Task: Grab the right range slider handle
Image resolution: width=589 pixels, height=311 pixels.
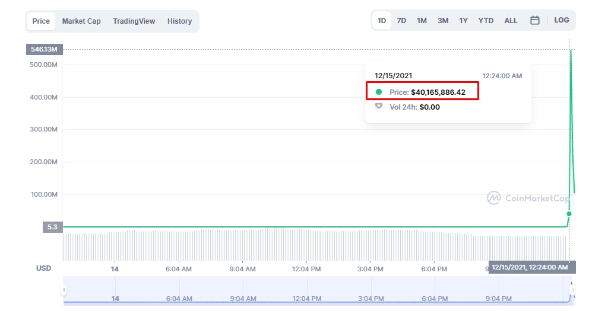Action: [572, 290]
